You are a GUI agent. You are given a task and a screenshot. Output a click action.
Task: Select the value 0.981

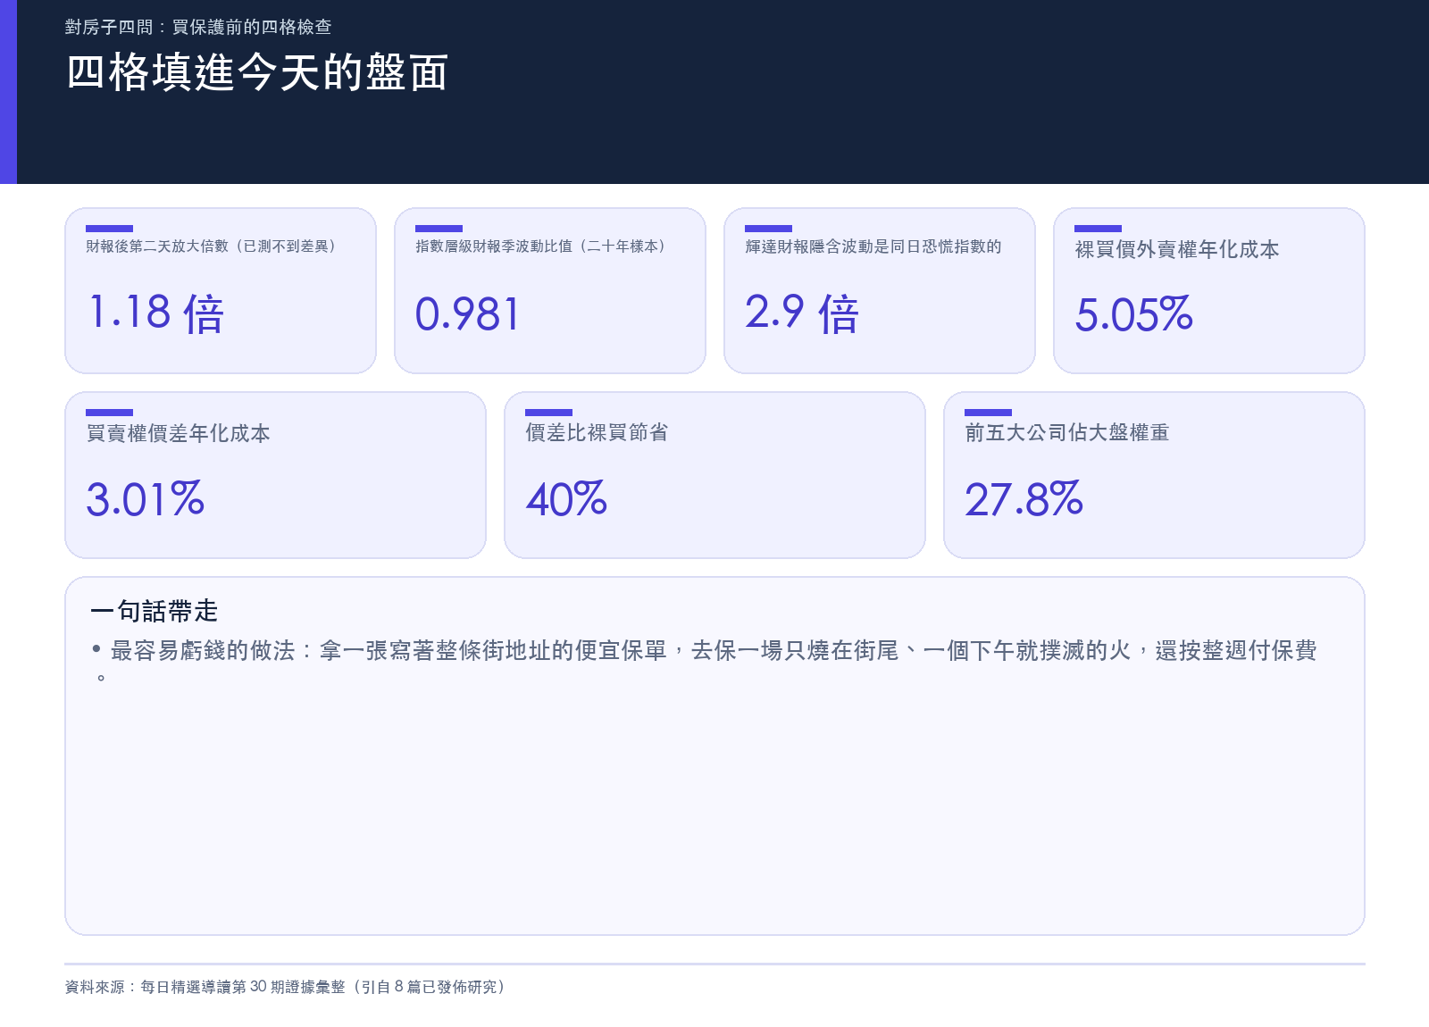467,313
